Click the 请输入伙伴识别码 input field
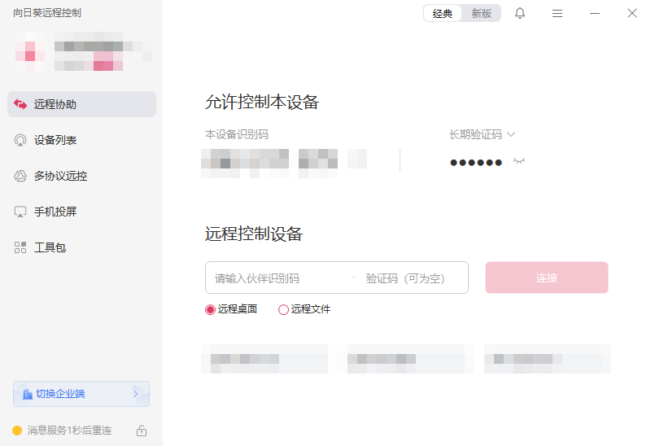 point(278,278)
